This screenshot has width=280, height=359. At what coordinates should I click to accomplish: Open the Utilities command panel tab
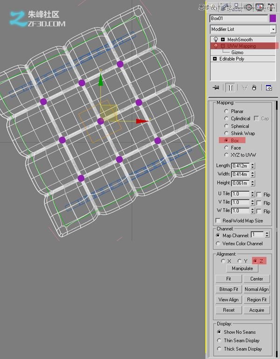tap(271, 7)
